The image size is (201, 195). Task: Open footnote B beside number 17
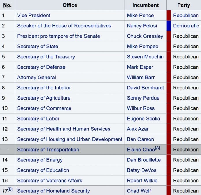tap(10, 189)
